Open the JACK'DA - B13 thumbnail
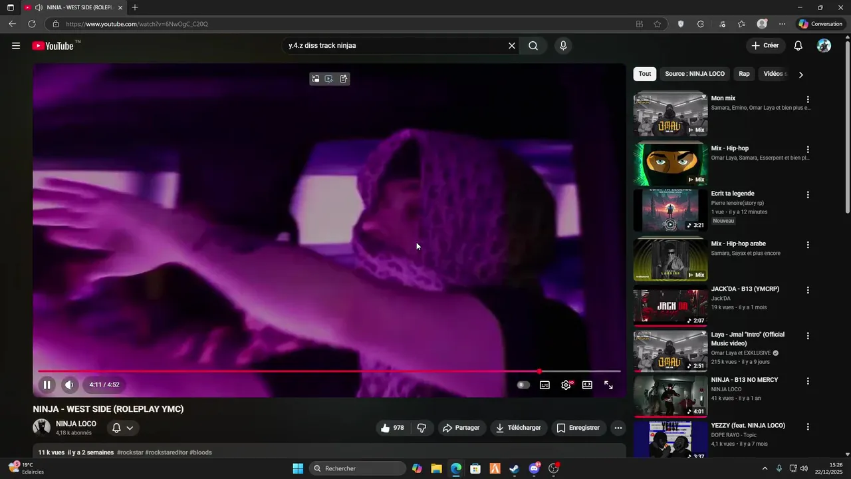Screen dimensions: 851x479 (x=670, y=305)
